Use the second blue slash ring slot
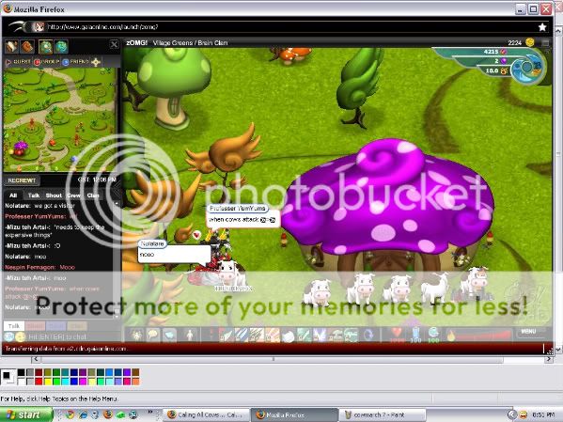 tap(241, 336)
